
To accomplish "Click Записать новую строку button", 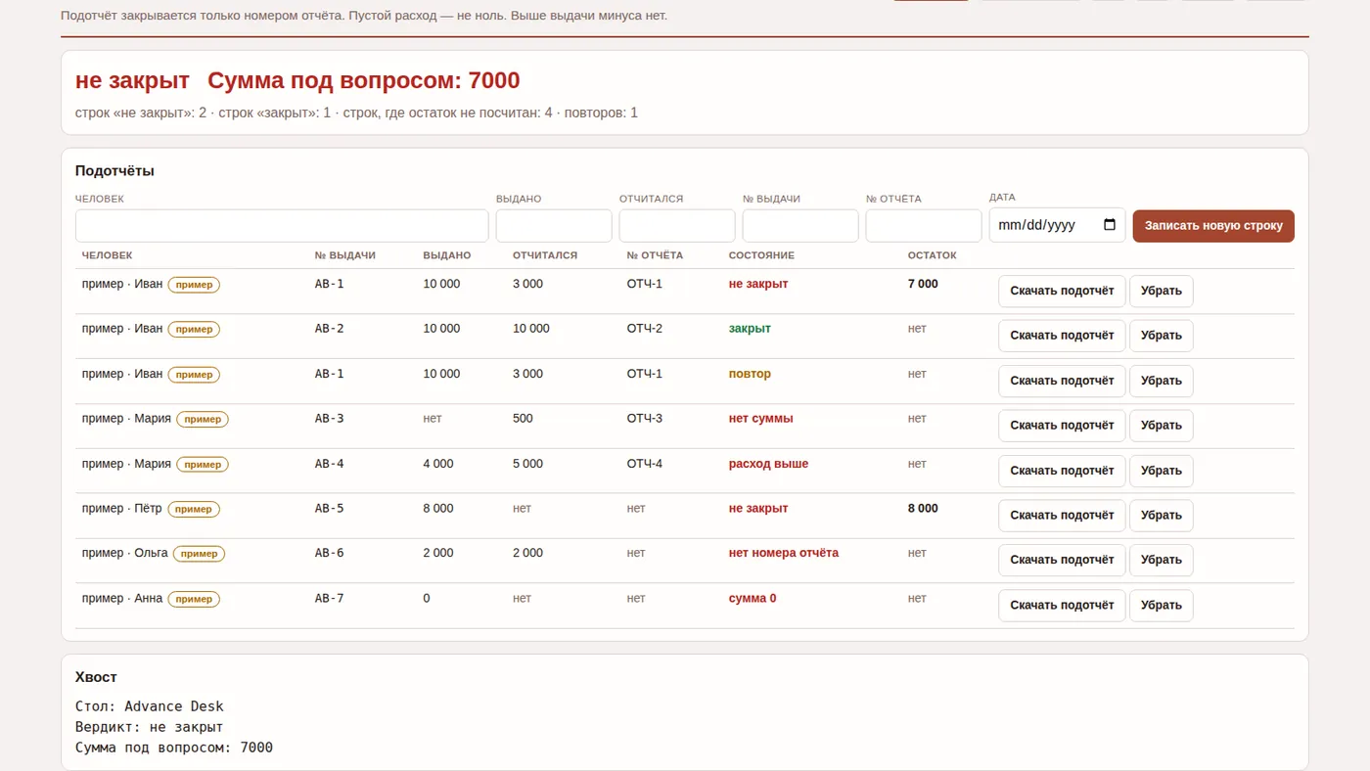I will pos(1213,226).
